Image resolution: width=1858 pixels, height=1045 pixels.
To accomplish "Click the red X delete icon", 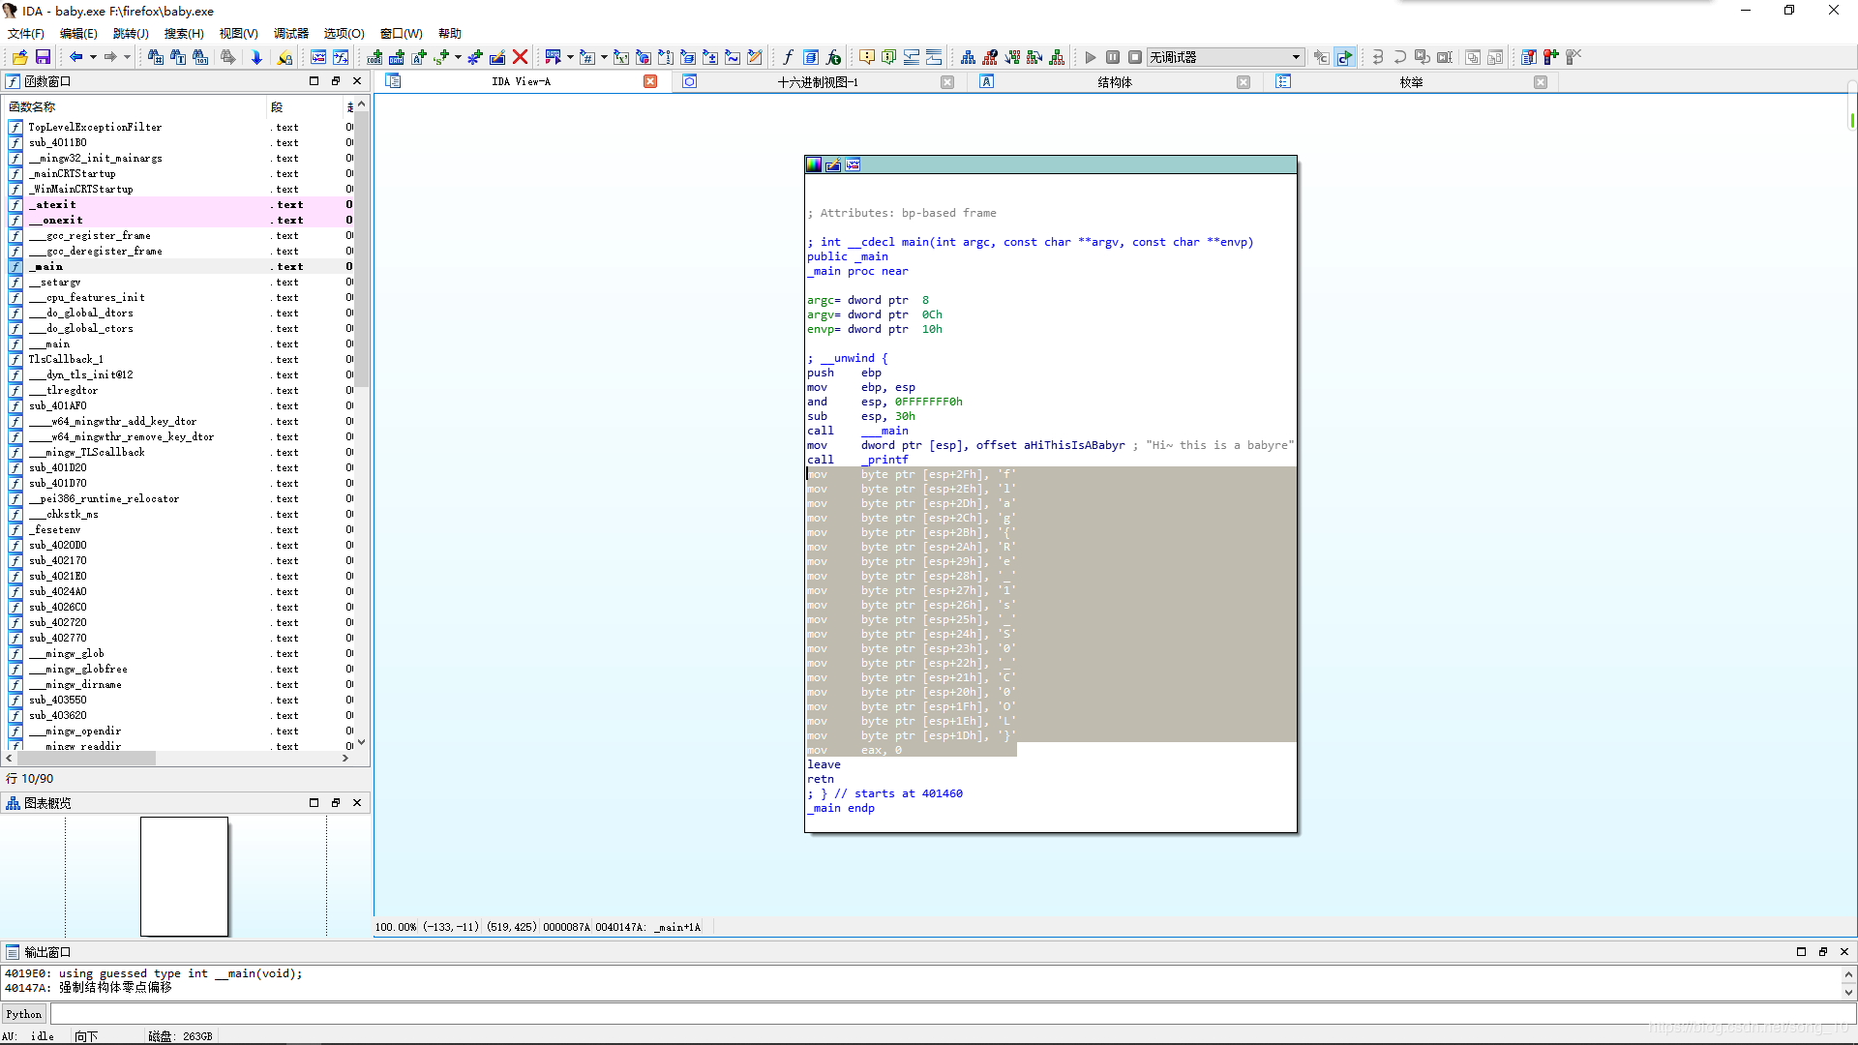I will [520, 57].
